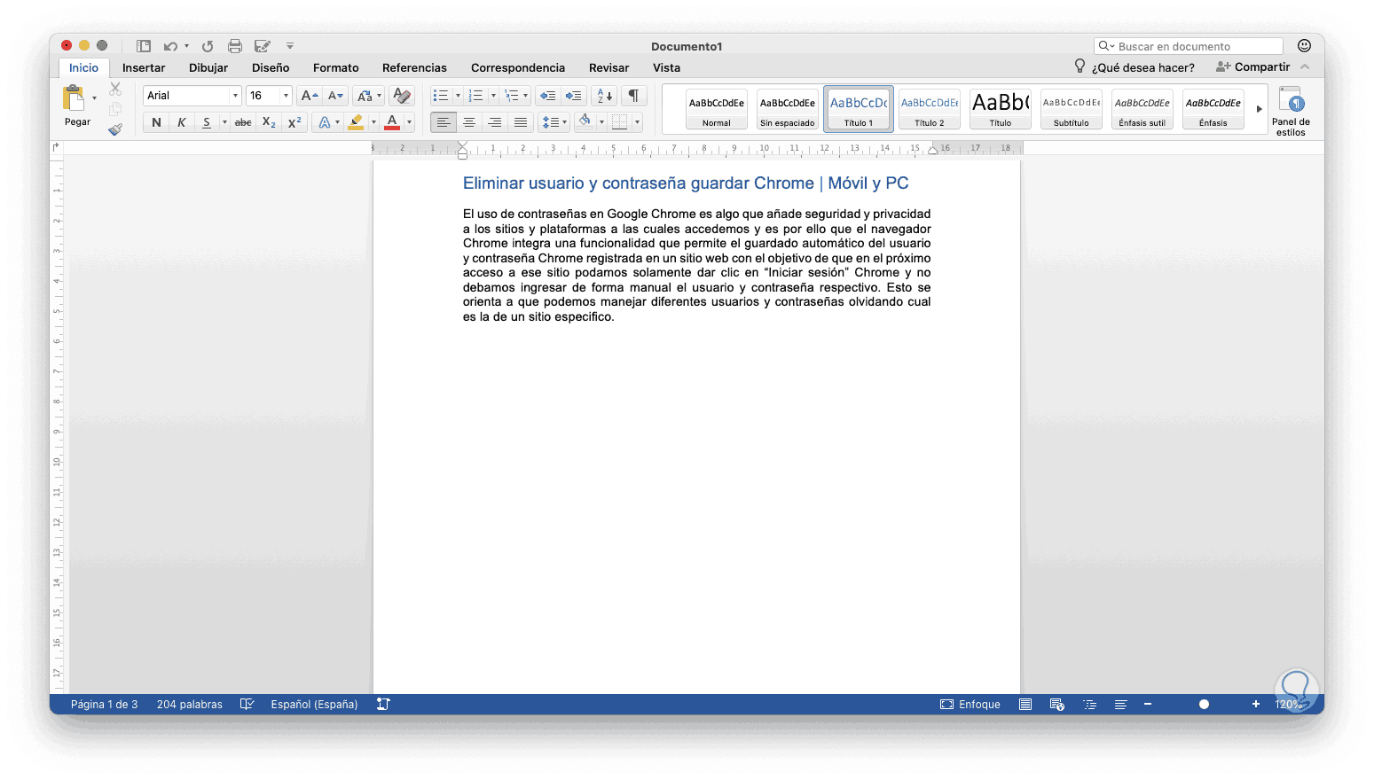Toggle Enfoque focus mode

coord(970,705)
